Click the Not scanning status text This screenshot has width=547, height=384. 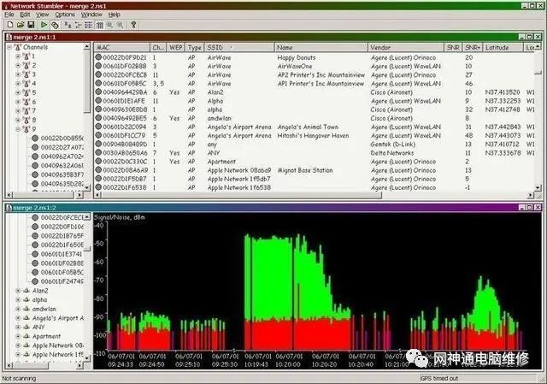(x=19, y=378)
